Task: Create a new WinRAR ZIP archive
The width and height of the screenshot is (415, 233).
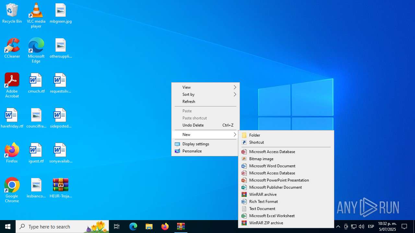Action: [286, 223]
